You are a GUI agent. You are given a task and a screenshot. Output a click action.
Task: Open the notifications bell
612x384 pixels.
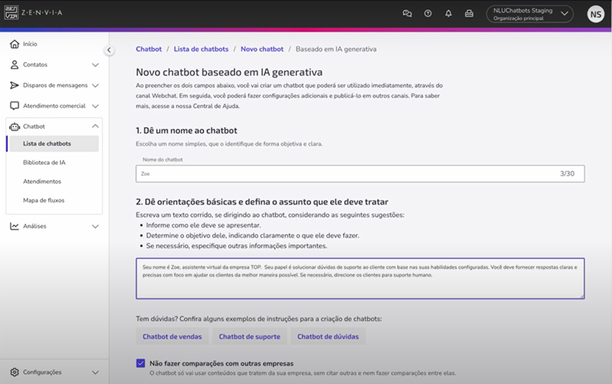coord(449,14)
